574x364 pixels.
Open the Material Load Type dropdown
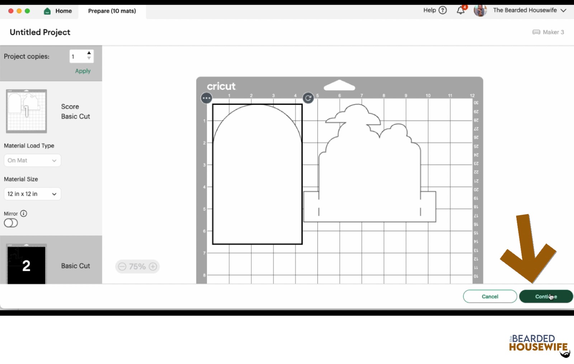pyautogui.click(x=32, y=160)
